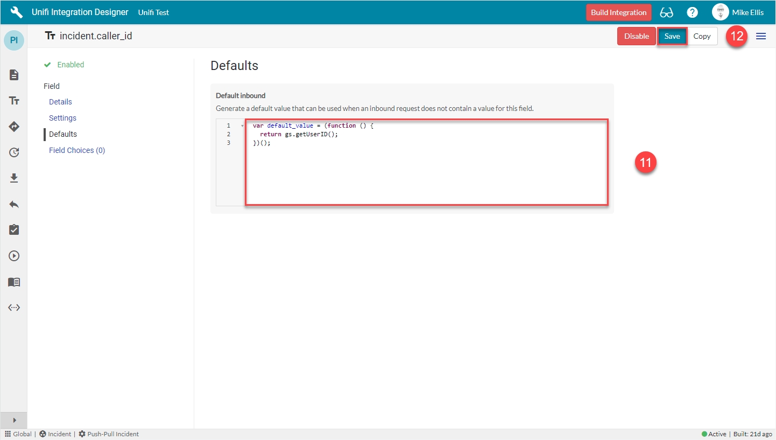Click the glasses icon in header
Image resolution: width=776 pixels, height=440 pixels.
(666, 12)
